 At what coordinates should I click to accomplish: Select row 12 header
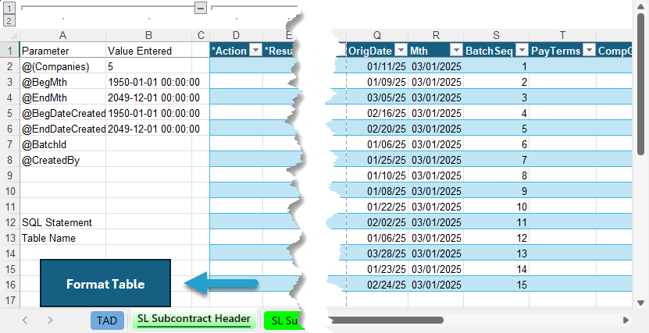9,222
